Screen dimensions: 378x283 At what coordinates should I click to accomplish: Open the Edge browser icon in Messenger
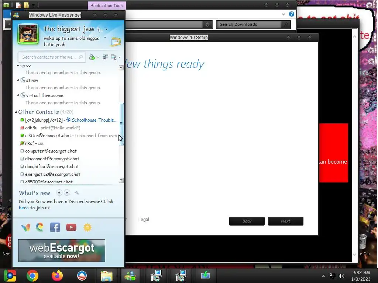coord(40,227)
